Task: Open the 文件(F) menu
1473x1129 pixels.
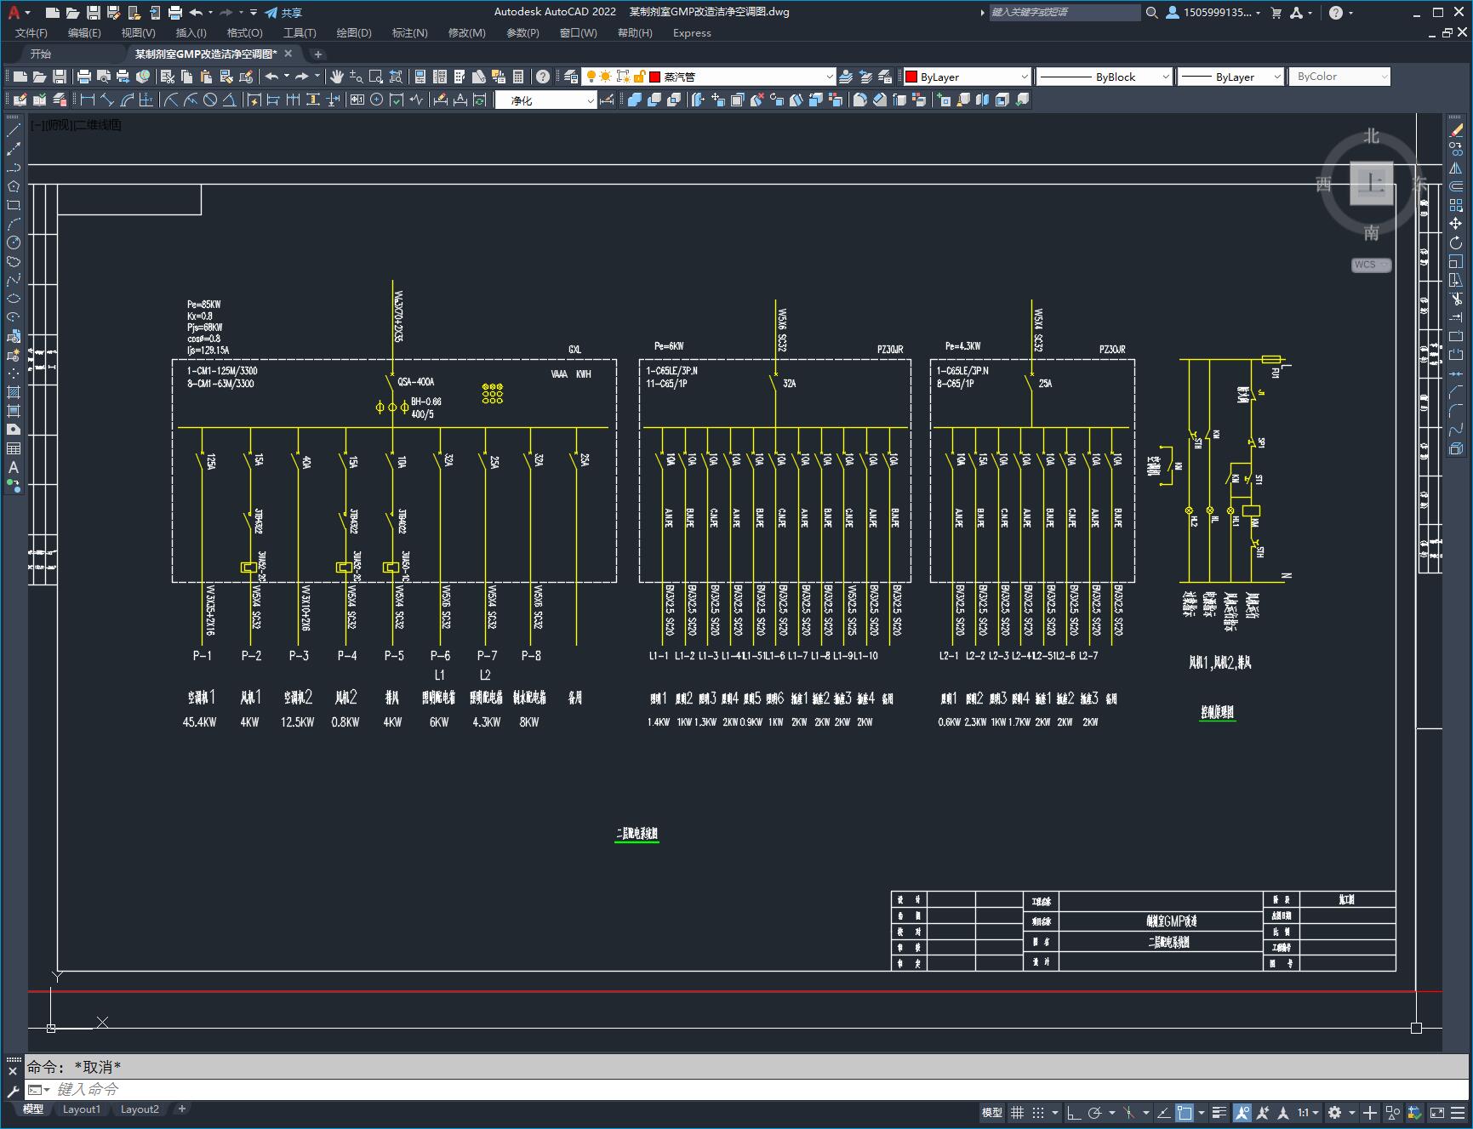Action: point(31,32)
